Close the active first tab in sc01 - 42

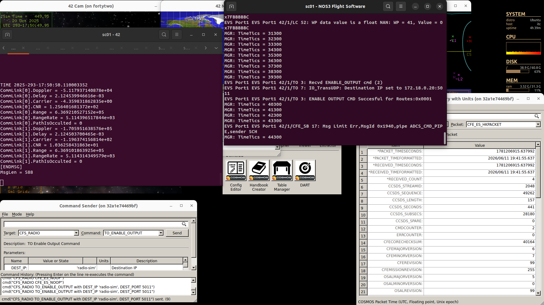click(x=23, y=48)
